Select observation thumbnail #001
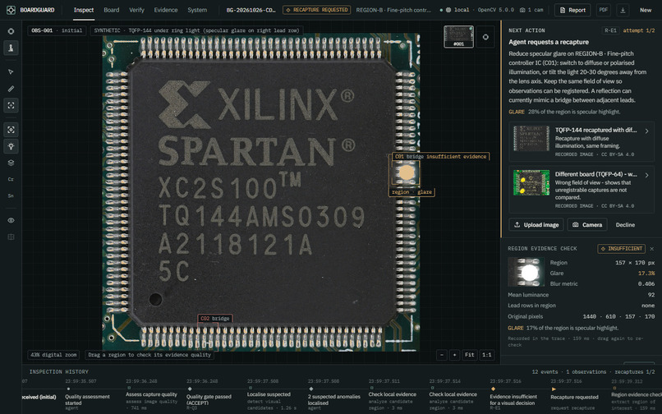This screenshot has width=662, height=414. tap(458, 37)
